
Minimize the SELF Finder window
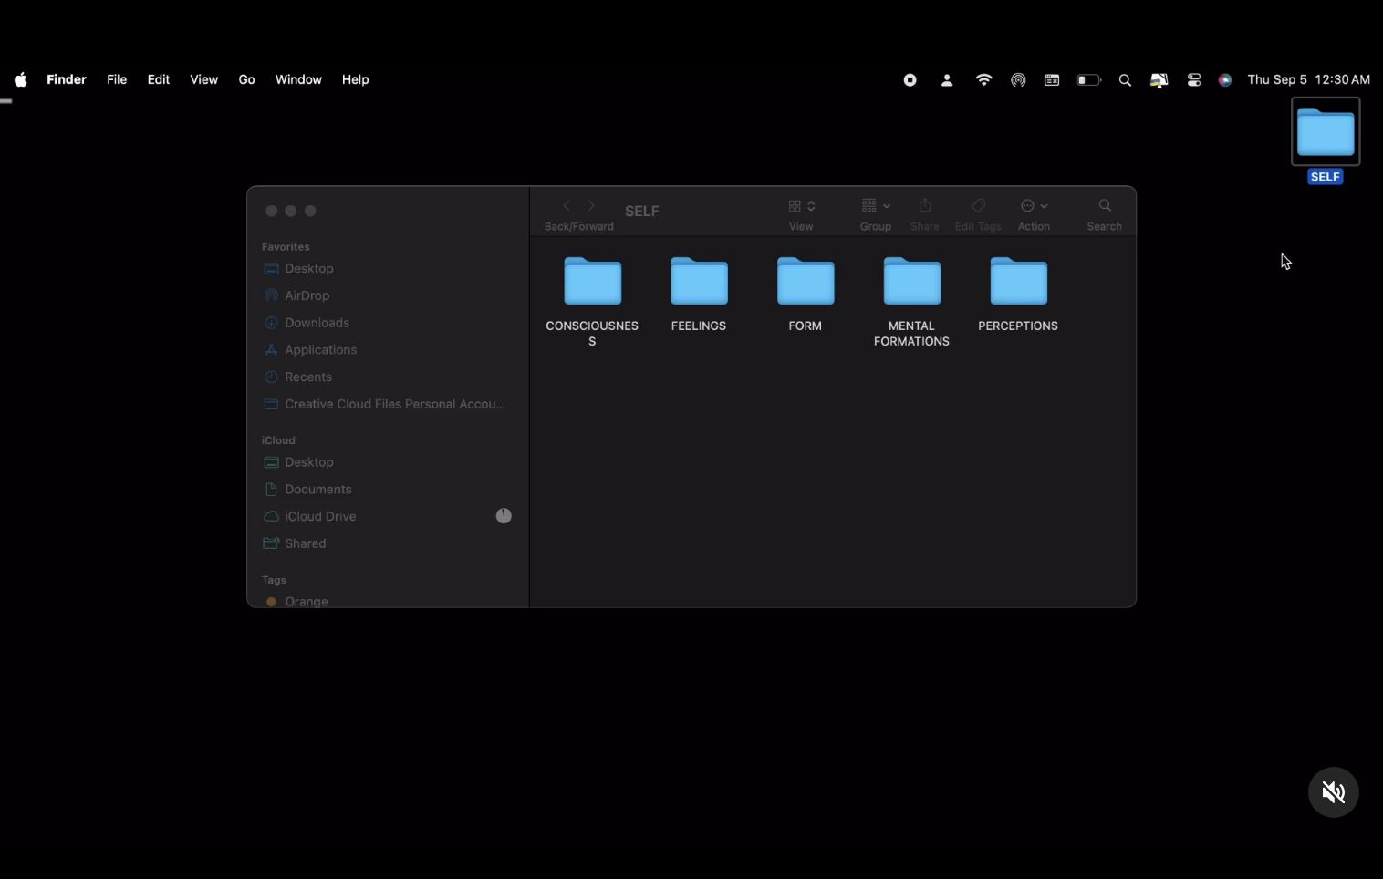coord(291,211)
